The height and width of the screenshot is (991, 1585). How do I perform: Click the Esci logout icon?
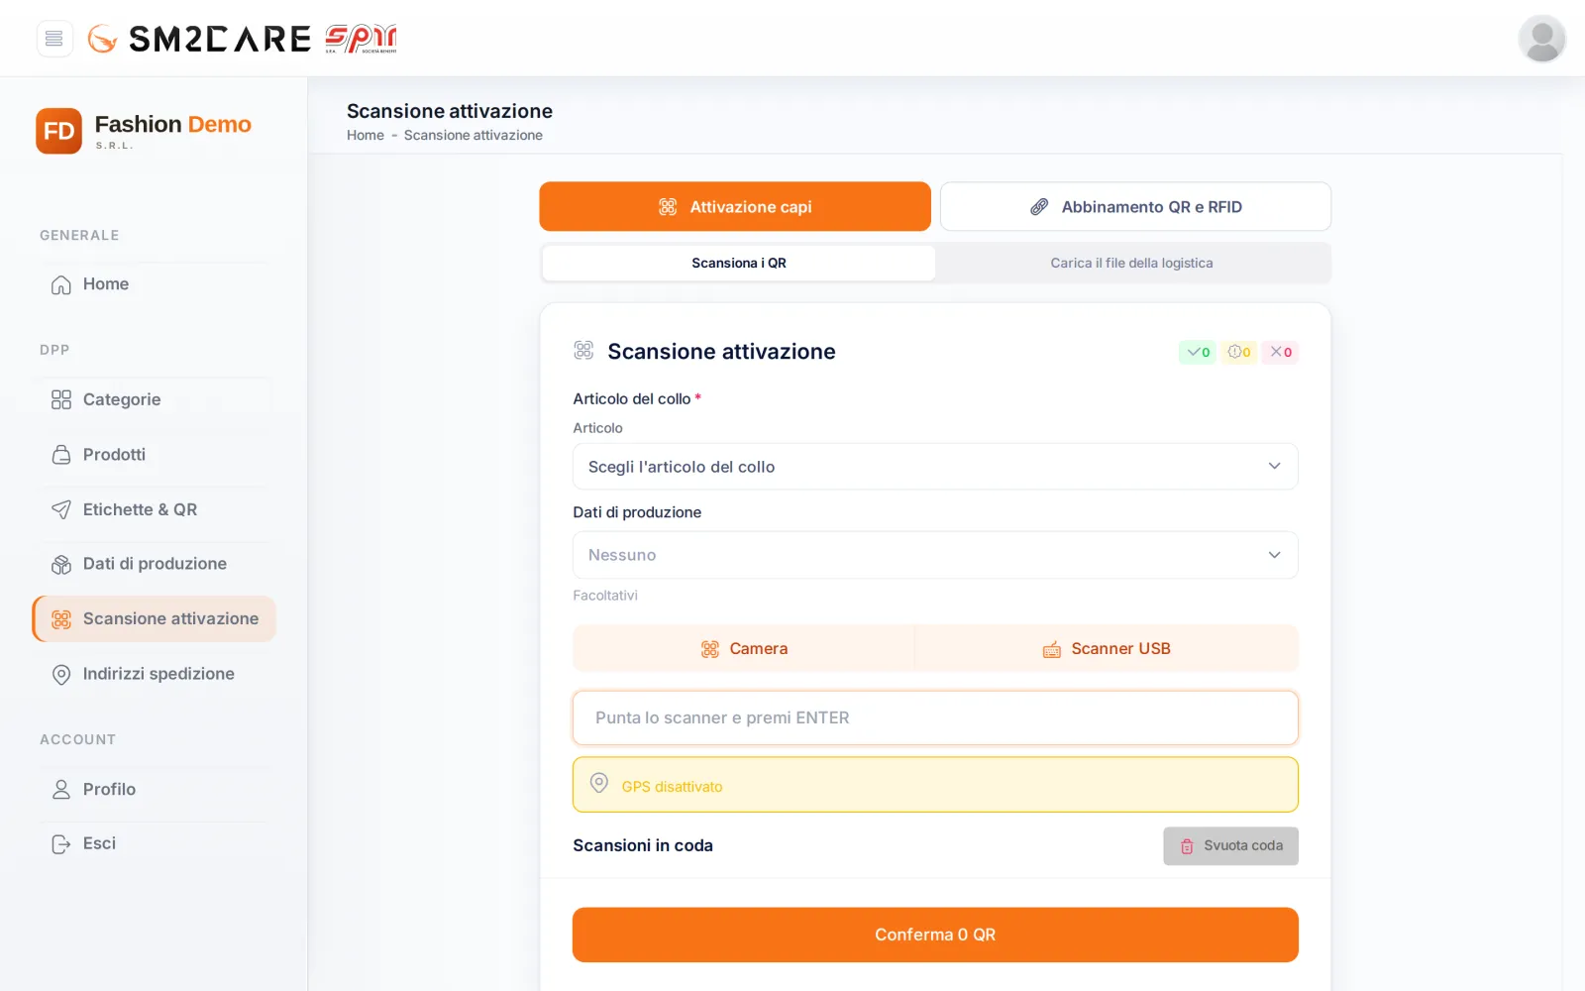[61, 844]
